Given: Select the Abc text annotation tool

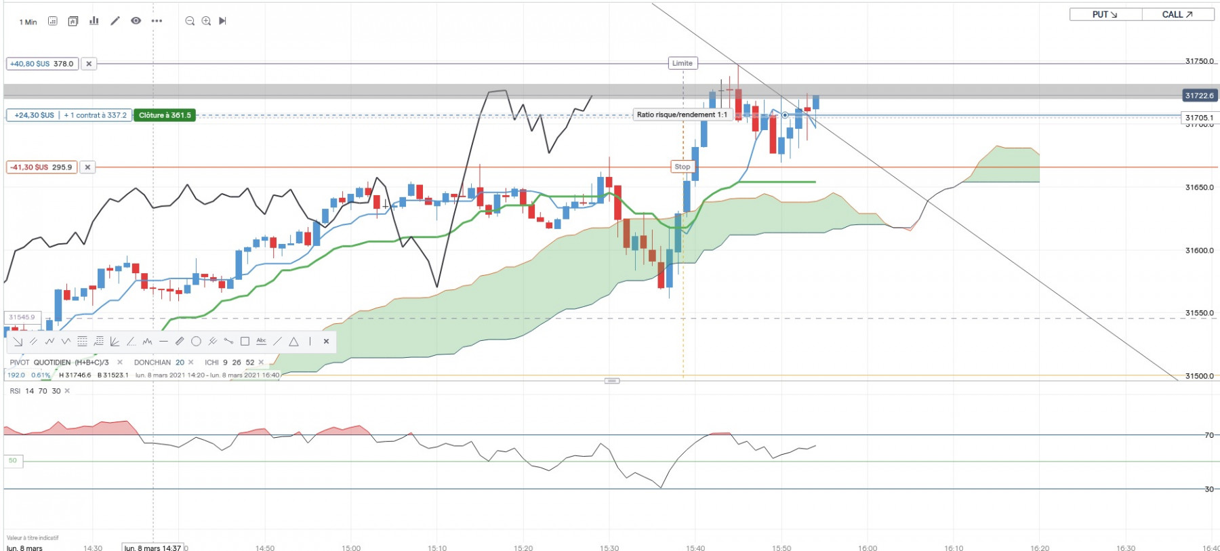Looking at the screenshot, I should 261,342.
